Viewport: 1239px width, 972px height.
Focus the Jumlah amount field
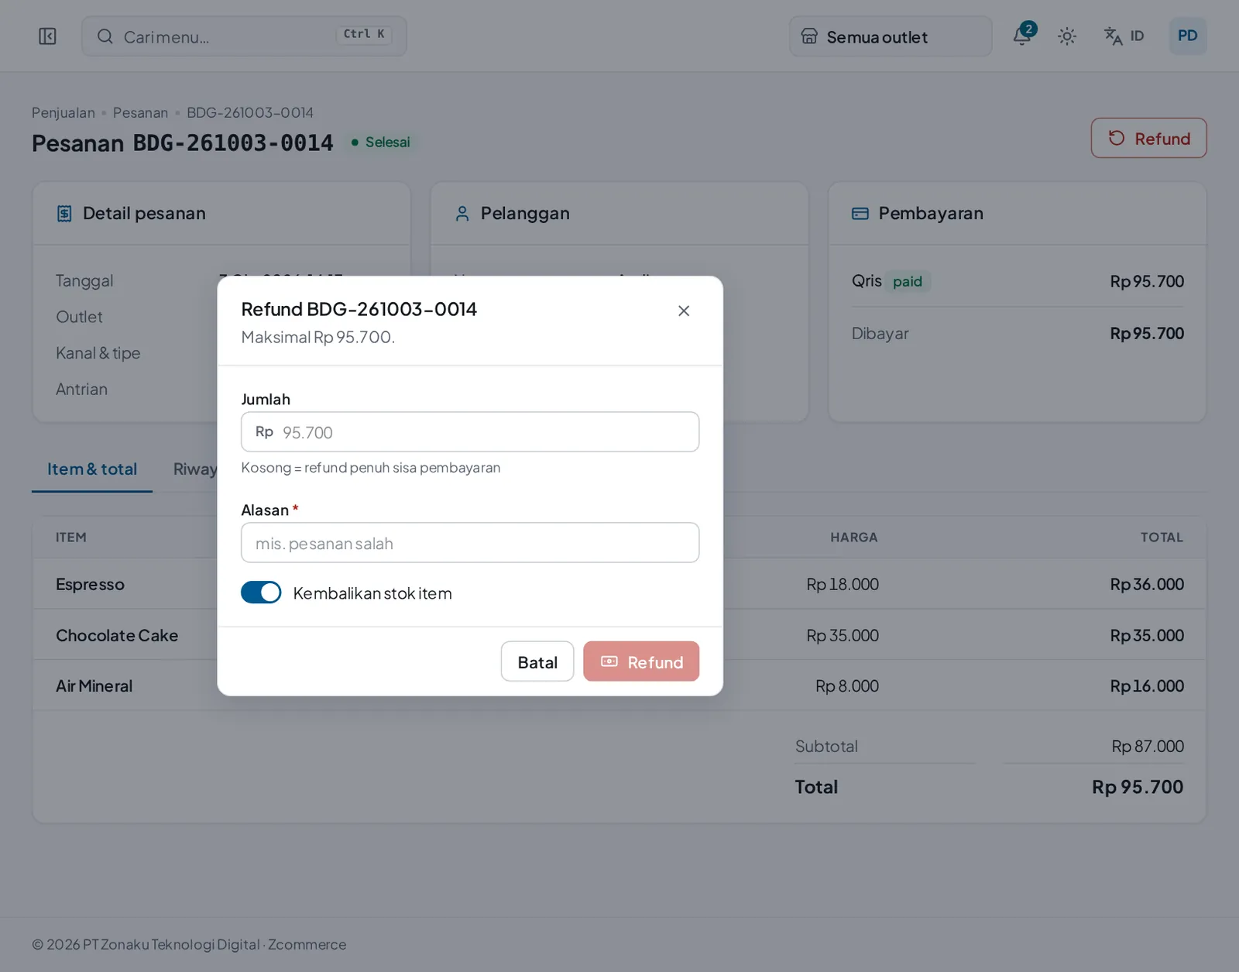click(x=470, y=432)
